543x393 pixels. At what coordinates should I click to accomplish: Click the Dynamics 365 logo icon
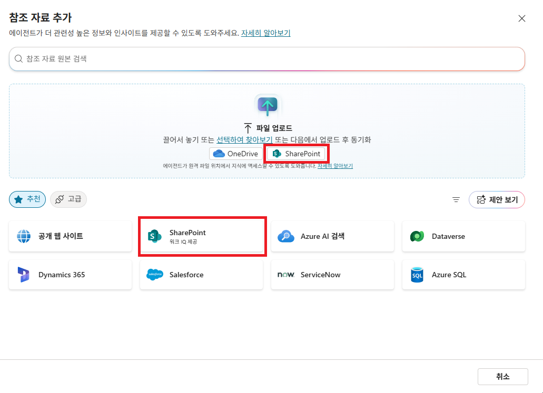24,275
